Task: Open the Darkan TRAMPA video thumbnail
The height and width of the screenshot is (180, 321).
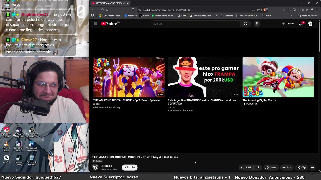Action: (204, 77)
